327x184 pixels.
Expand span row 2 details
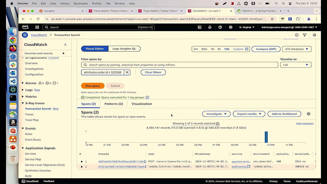pos(82,167)
